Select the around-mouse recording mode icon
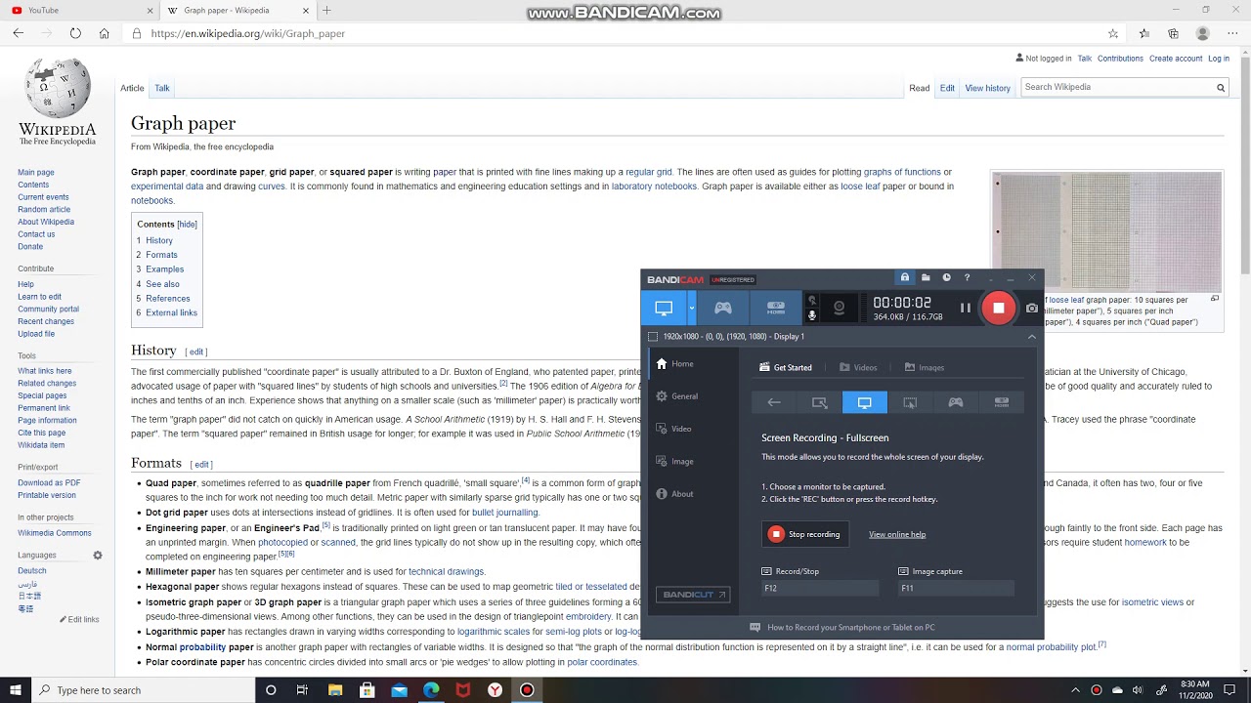Image resolution: width=1251 pixels, height=703 pixels. point(910,402)
